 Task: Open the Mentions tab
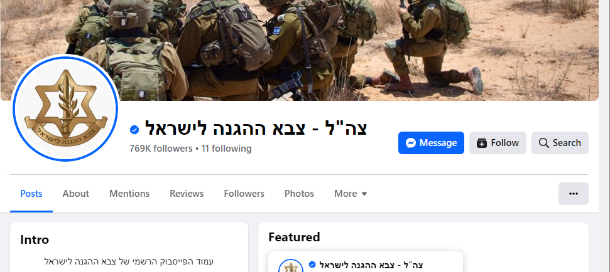(x=129, y=194)
